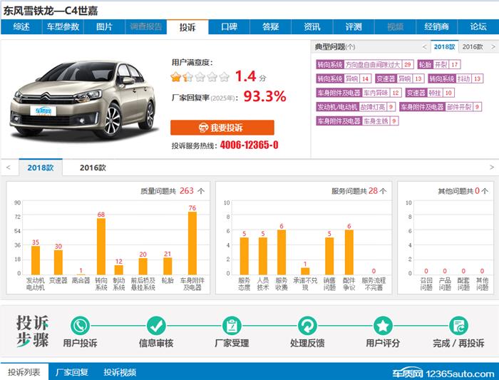This screenshot has height=380, width=499.
Task: Click the 厂家受理 clipboard step icon
Action: click(x=232, y=326)
